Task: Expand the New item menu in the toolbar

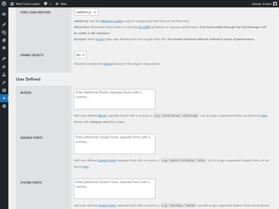Action: [61, 4]
